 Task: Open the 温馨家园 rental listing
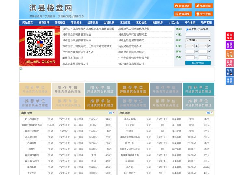point(130,161)
